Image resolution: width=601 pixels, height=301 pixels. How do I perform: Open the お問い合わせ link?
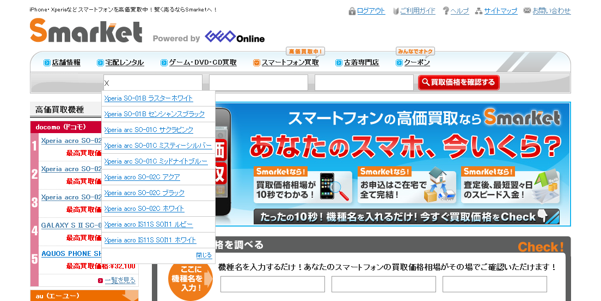551,11
